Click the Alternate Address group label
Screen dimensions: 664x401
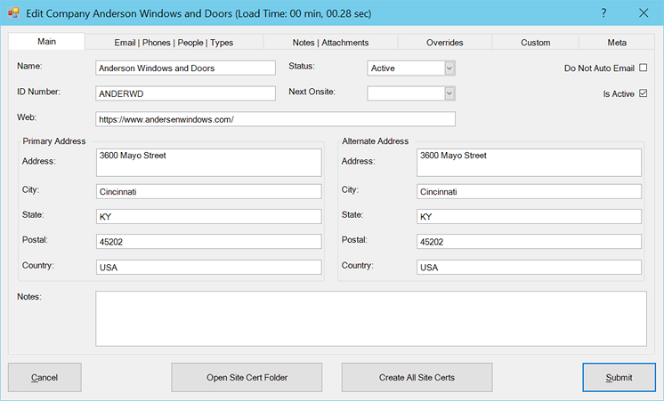(x=376, y=141)
